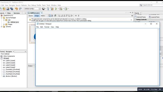Click the browser globe toolbar icon

44,9
